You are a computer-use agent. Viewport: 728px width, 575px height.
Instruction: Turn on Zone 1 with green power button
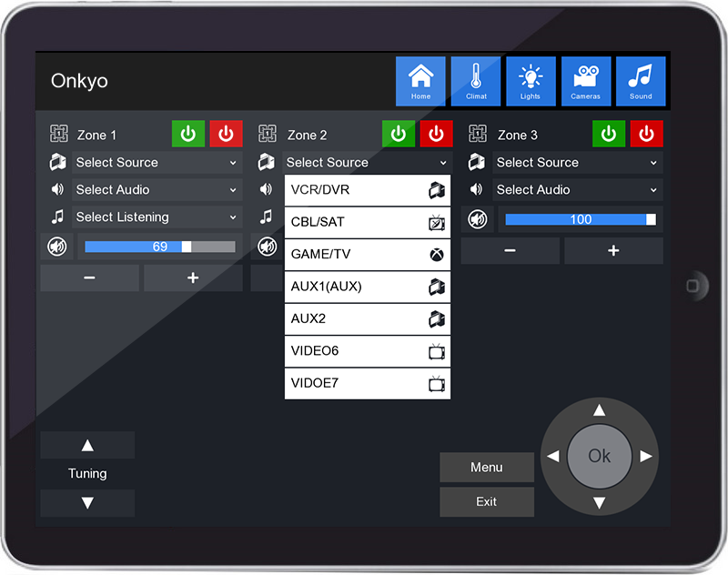188,134
